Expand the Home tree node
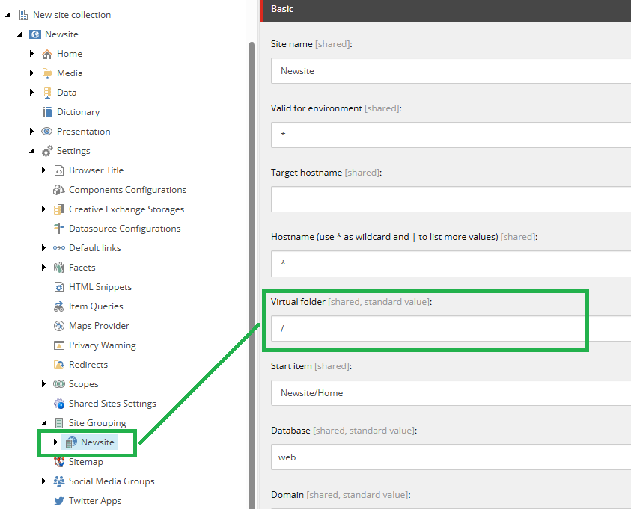This screenshot has width=631, height=509. (32, 54)
